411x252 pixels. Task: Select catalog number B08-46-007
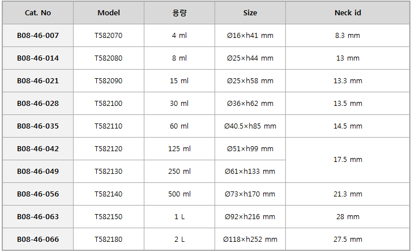(38, 36)
